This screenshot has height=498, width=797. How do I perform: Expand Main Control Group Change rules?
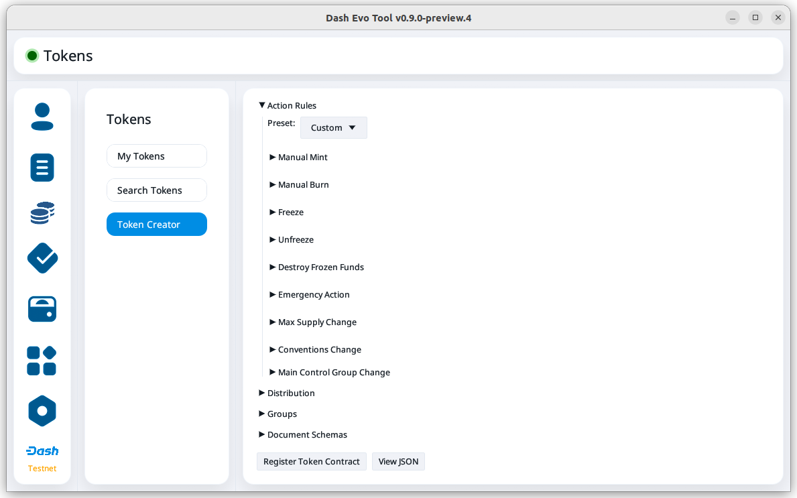tap(333, 373)
